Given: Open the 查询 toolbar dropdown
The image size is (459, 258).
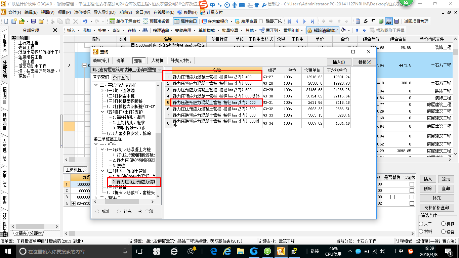Looking at the screenshot, I should (118, 30).
